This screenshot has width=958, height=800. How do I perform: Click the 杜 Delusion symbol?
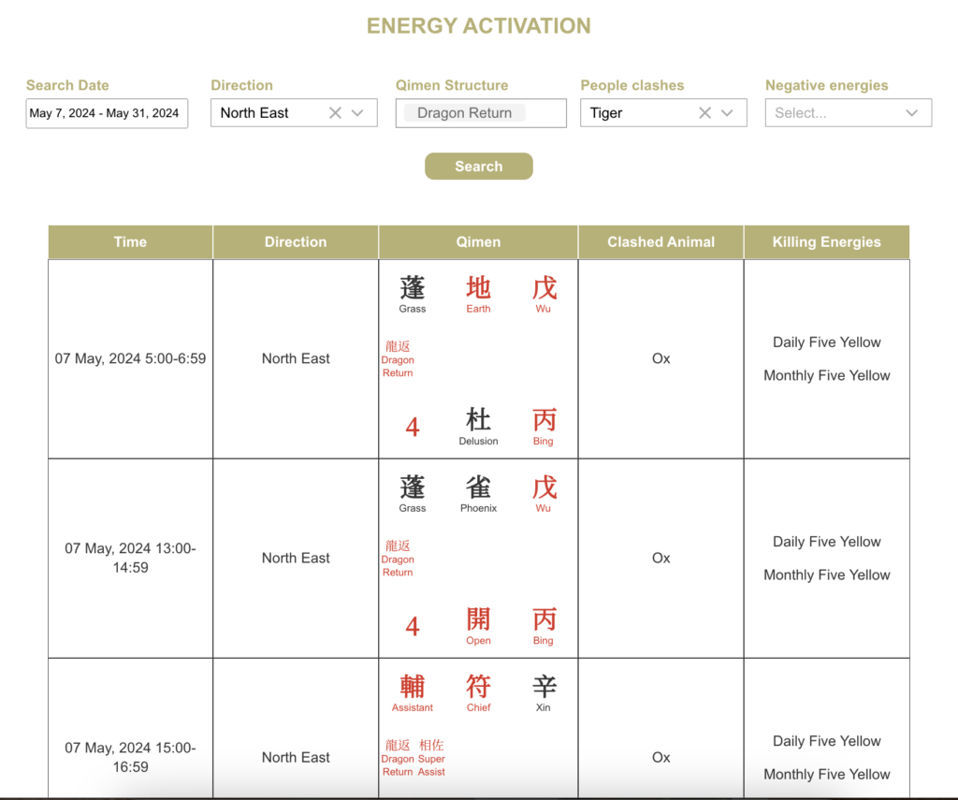coord(478,421)
